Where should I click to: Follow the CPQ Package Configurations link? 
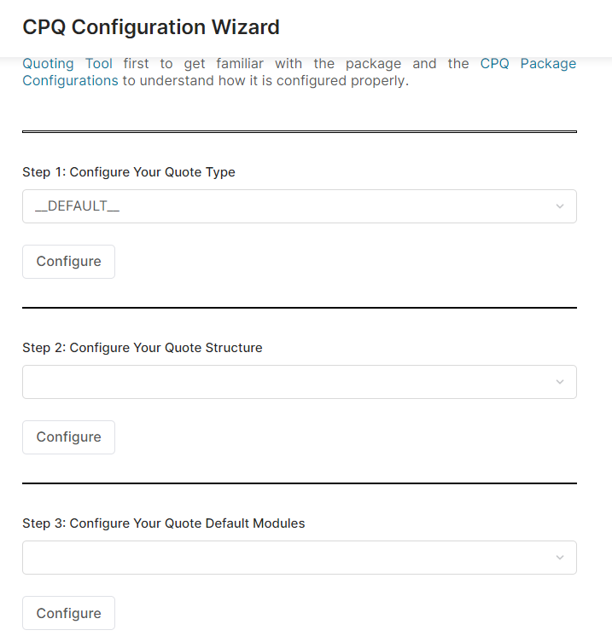coord(70,82)
